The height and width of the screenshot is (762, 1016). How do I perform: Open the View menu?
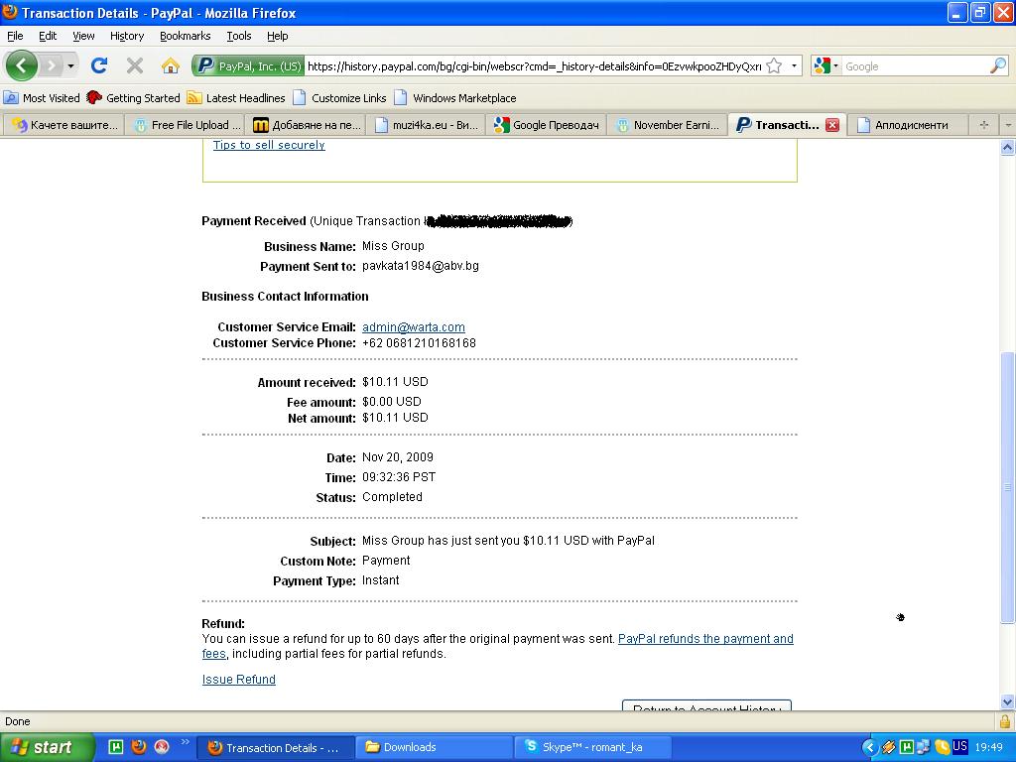point(83,36)
